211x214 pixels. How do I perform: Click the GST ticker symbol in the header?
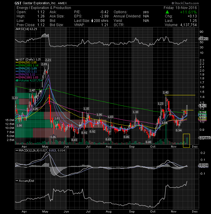[18, 3]
